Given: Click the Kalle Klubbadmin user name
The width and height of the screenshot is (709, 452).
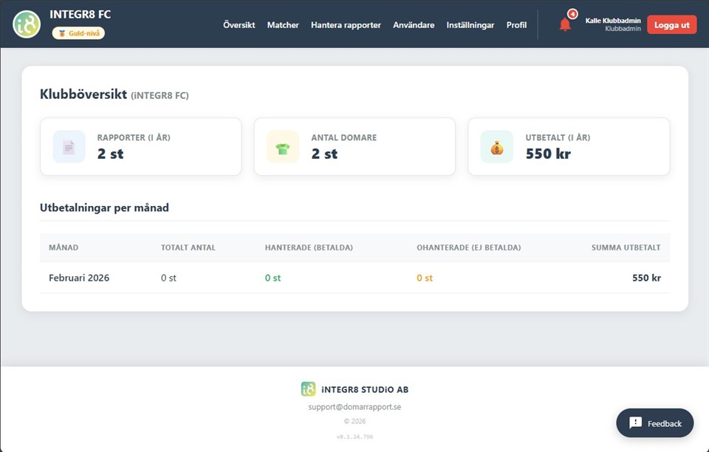Looking at the screenshot, I should coord(612,21).
